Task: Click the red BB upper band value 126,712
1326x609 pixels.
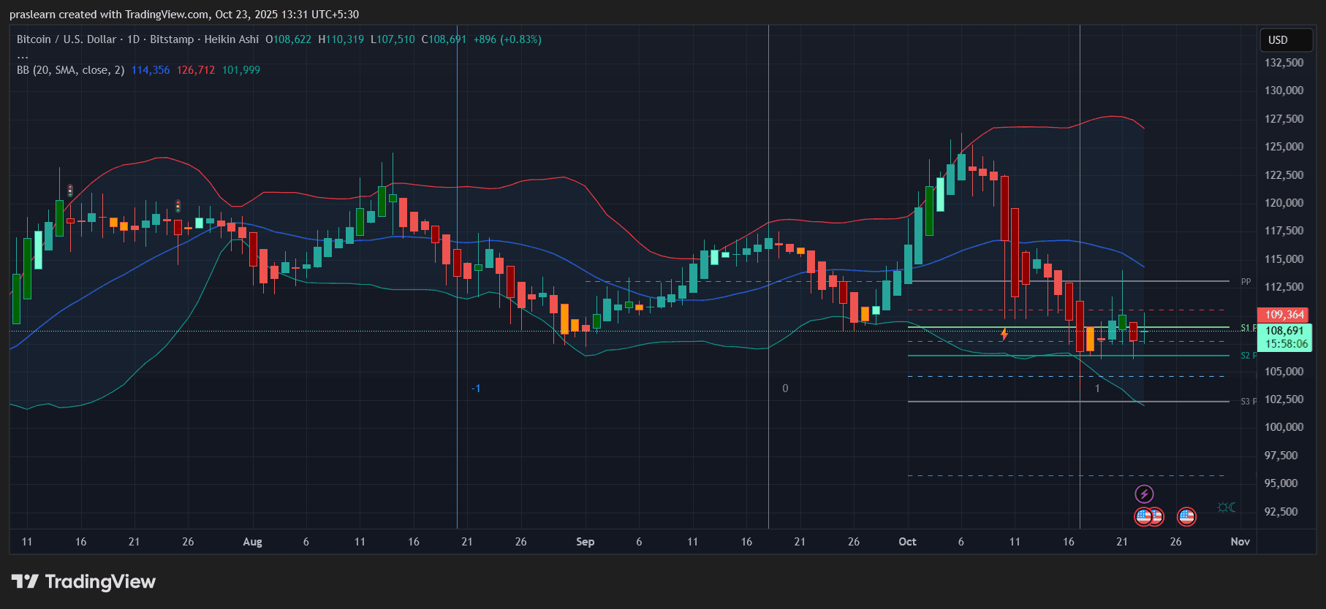Action: (x=196, y=70)
